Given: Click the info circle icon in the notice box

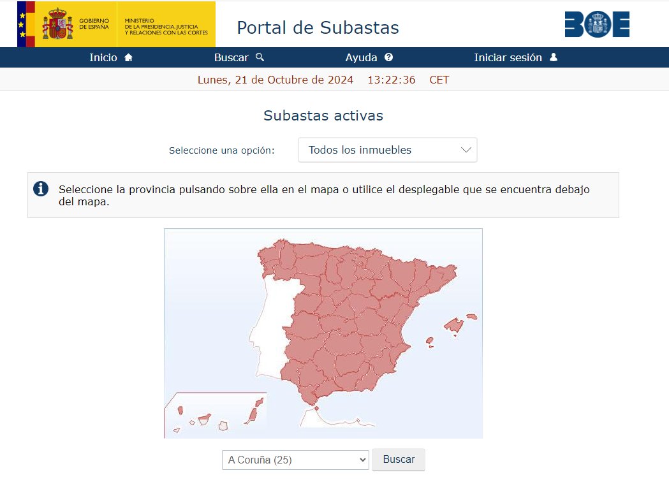Looking at the screenshot, I should coord(40,189).
